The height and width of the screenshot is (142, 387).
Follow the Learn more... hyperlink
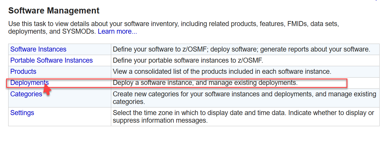117,31
